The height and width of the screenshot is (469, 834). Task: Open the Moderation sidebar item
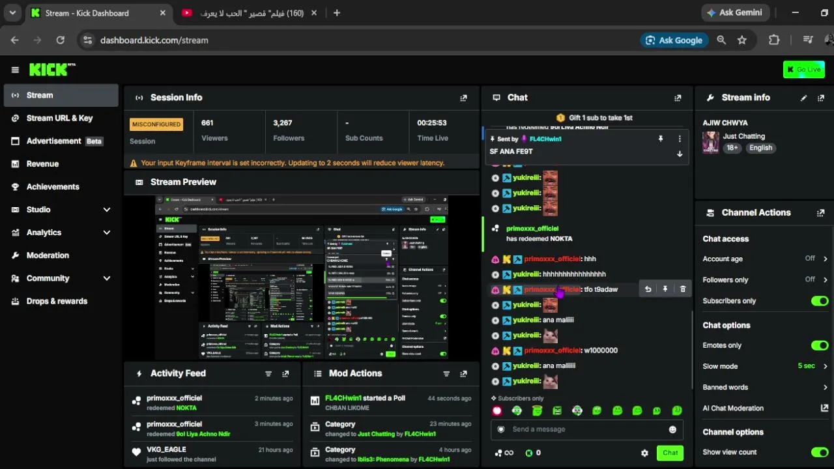(61, 255)
